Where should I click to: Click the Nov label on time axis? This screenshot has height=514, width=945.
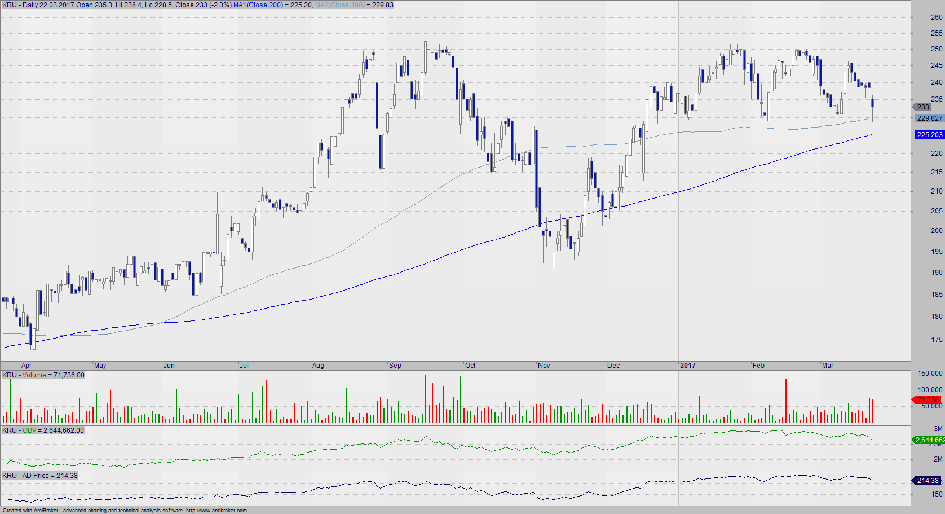click(x=544, y=366)
